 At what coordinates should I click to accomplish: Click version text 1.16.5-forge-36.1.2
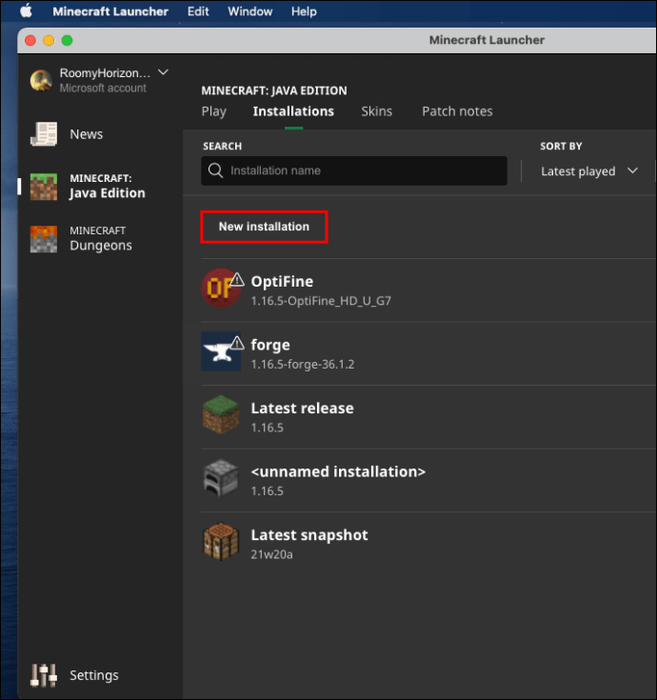[x=303, y=364]
